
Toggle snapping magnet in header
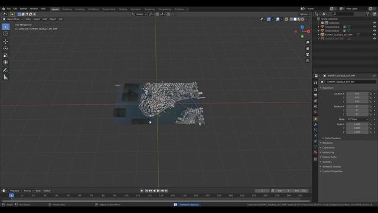[x=157, y=14]
